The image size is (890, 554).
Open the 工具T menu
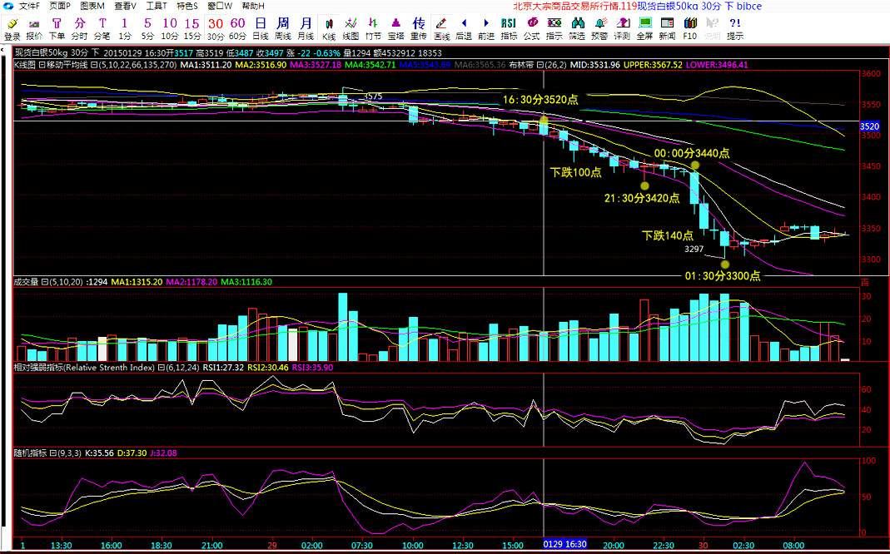157,6
